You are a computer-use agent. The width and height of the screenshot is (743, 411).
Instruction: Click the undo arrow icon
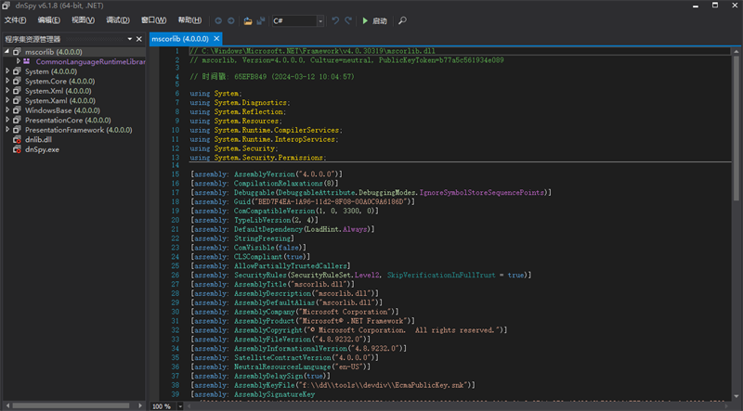(x=335, y=20)
